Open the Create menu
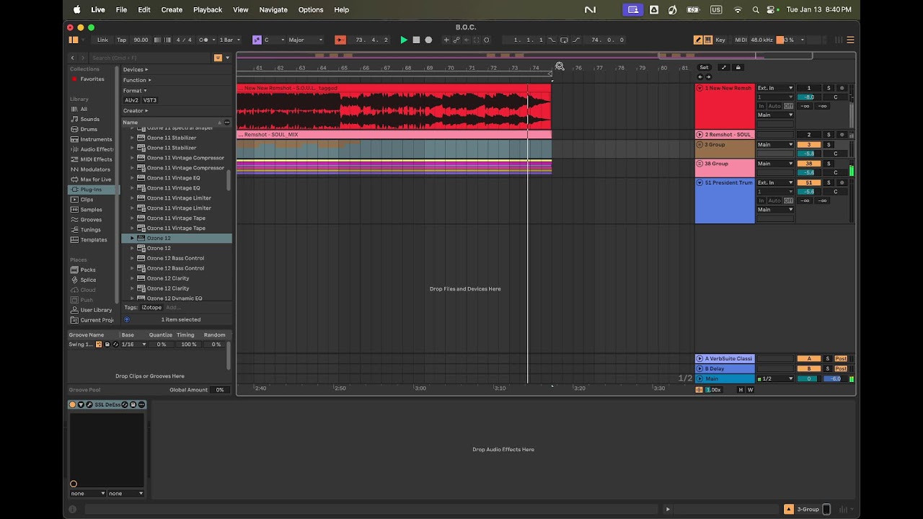The width and height of the screenshot is (923, 519). click(x=172, y=9)
